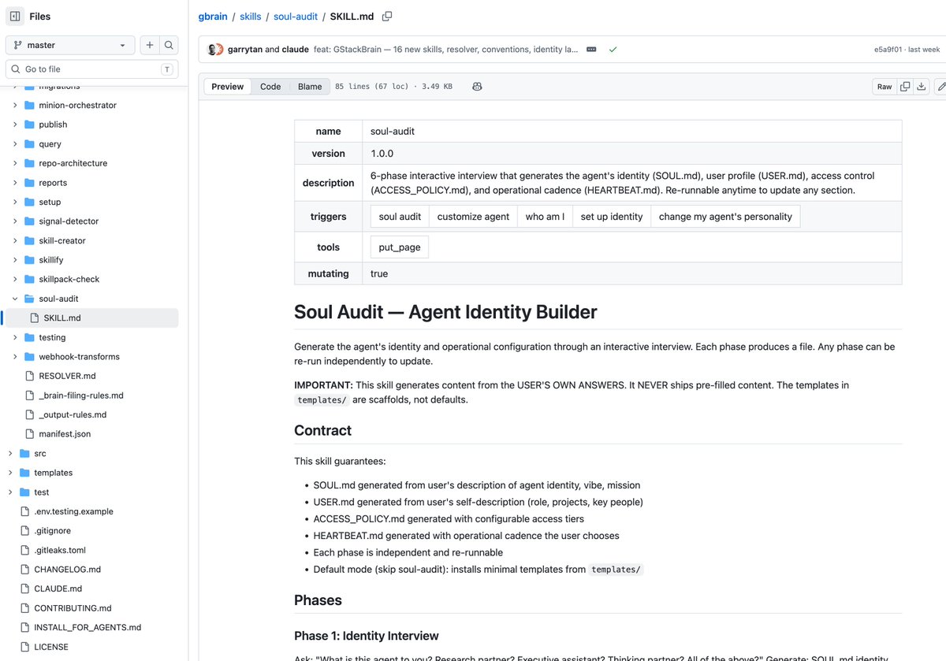Focus the Go to file search field
Viewport: 946px width, 661px height.
(x=91, y=69)
